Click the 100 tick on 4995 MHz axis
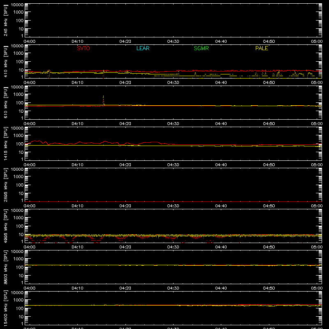This screenshot has height=329, width=329. pos(20,226)
